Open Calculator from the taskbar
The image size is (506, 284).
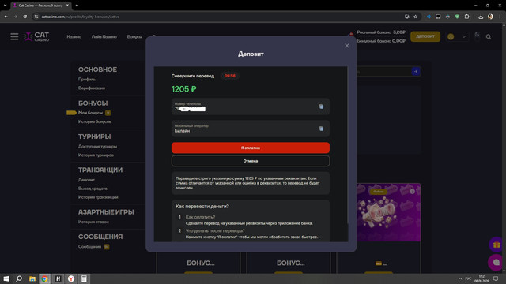(x=84, y=278)
